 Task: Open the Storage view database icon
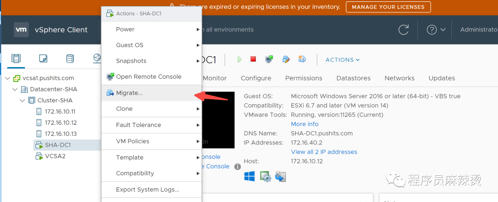click(x=70, y=58)
